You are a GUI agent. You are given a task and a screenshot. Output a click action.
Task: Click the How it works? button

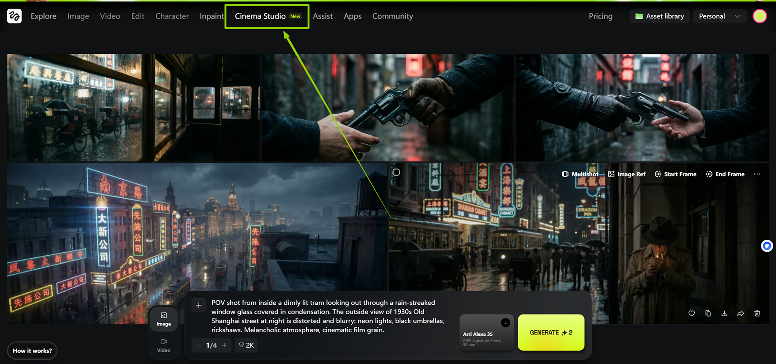click(x=32, y=351)
